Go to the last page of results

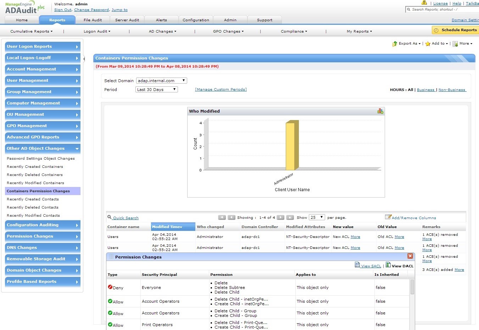(290, 217)
